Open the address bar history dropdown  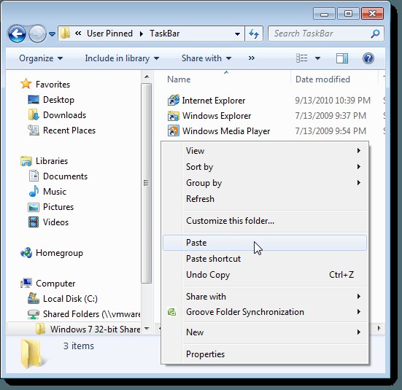tap(237, 34)
